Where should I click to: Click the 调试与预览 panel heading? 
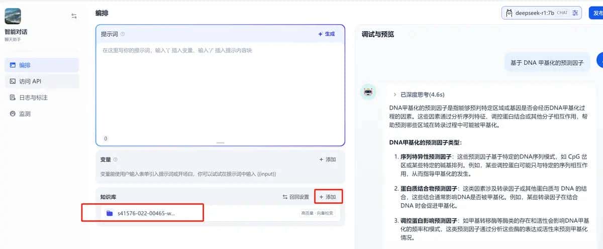[x=378, y=35]
